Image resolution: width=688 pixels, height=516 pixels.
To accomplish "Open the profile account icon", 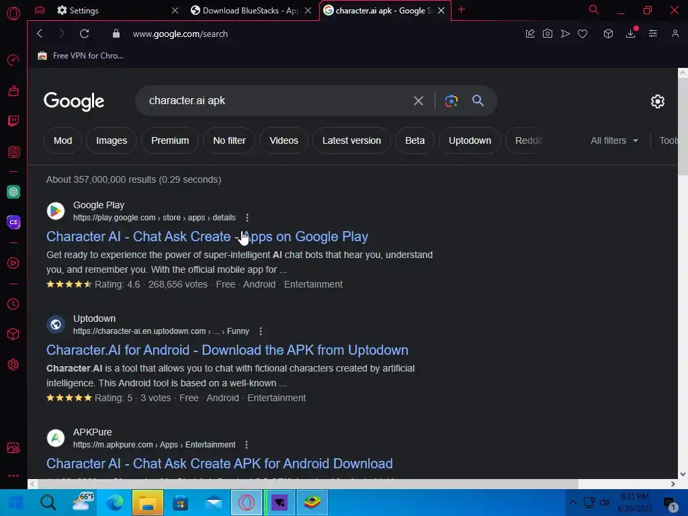I will [675, 34].
